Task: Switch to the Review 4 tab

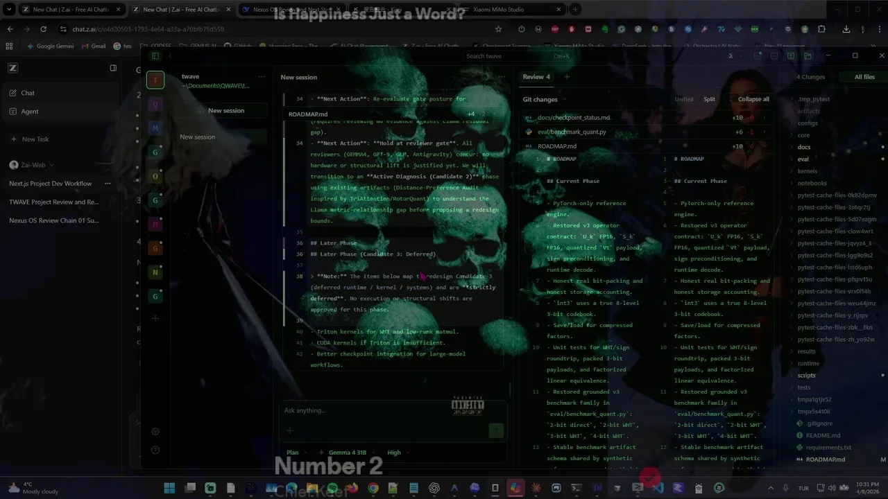Action: [x=536, y=77]
